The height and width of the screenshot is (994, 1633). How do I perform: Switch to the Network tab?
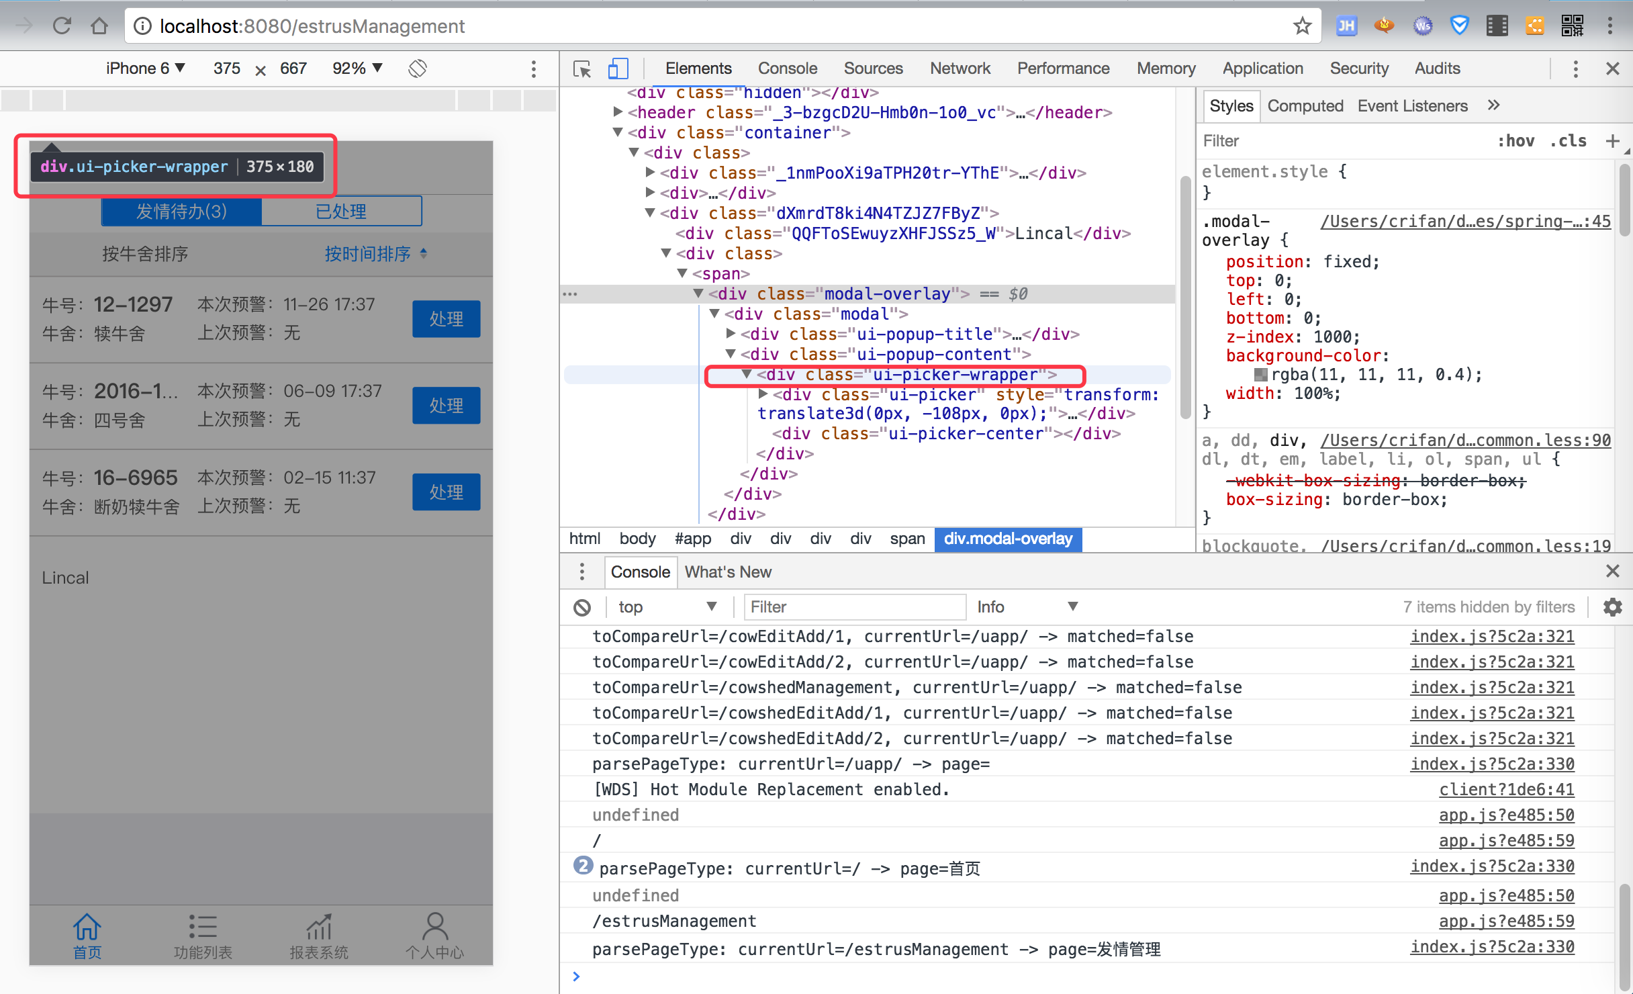tap(960, 69)
